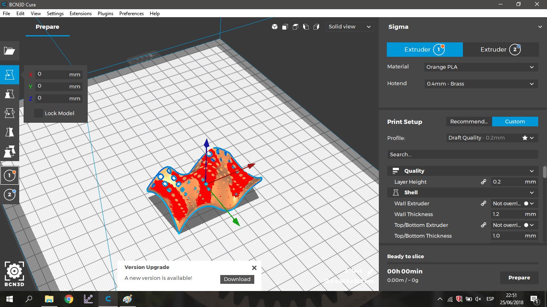Select the Mirror tool in left toolbar

[x=10, y=132]
